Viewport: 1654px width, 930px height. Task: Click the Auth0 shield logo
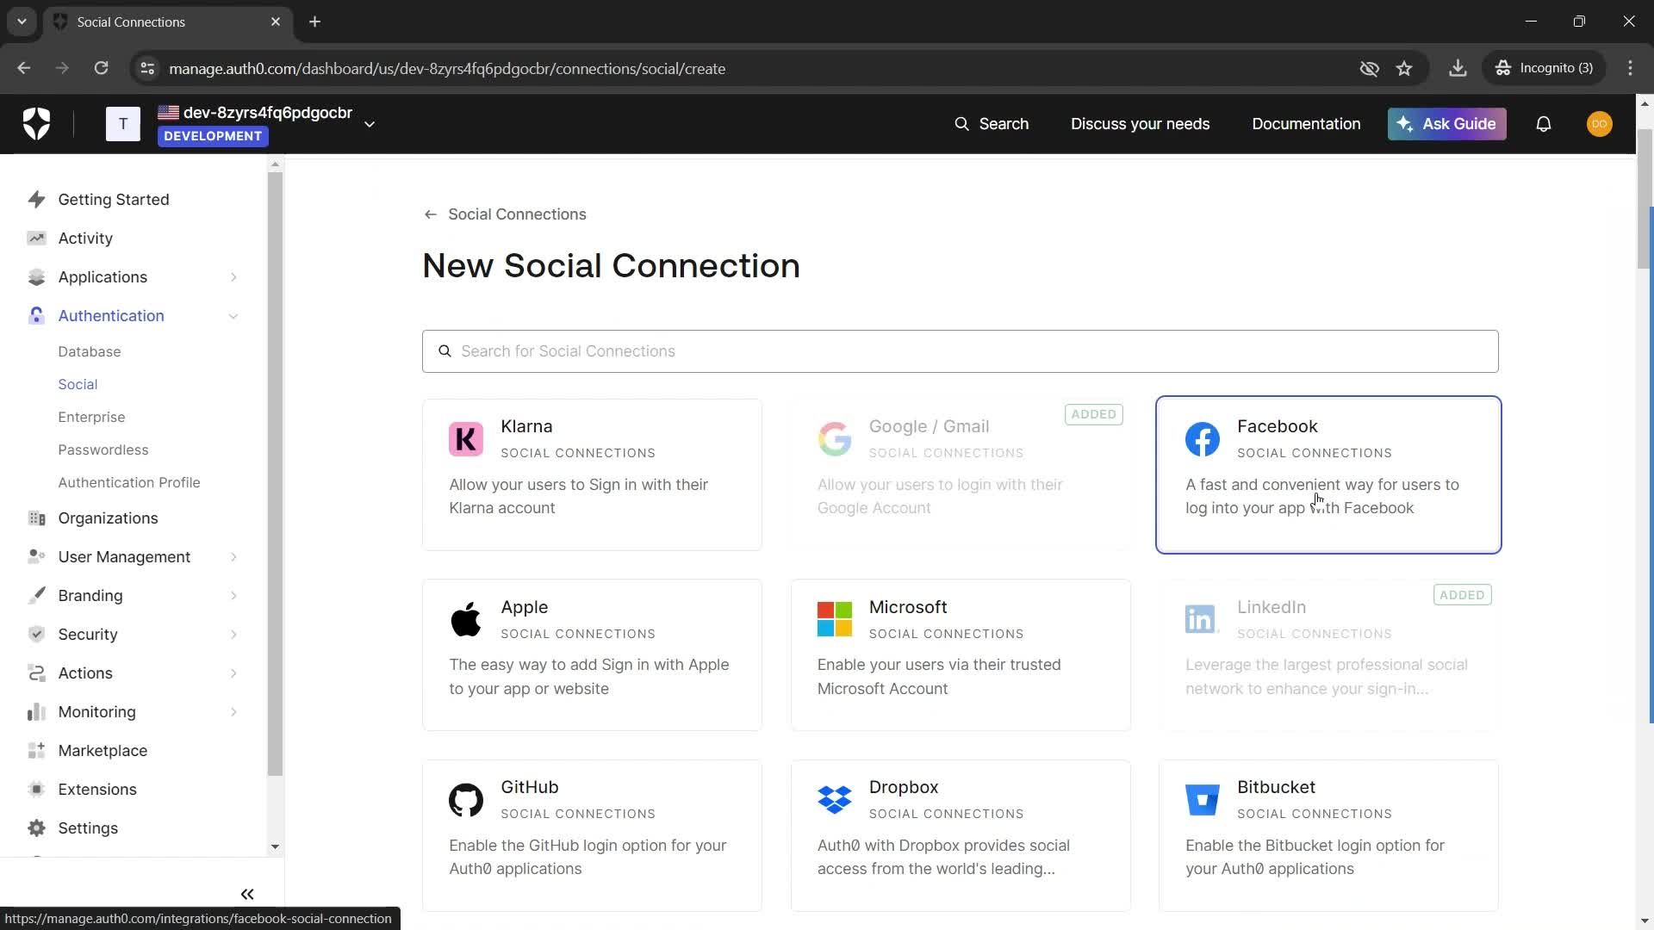(36, 124)
